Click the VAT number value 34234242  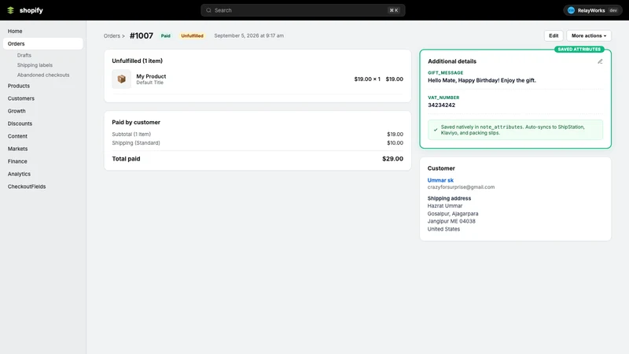441,105
